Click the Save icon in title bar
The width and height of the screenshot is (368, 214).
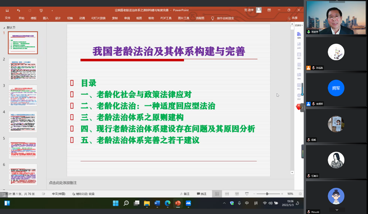(8, 10)
